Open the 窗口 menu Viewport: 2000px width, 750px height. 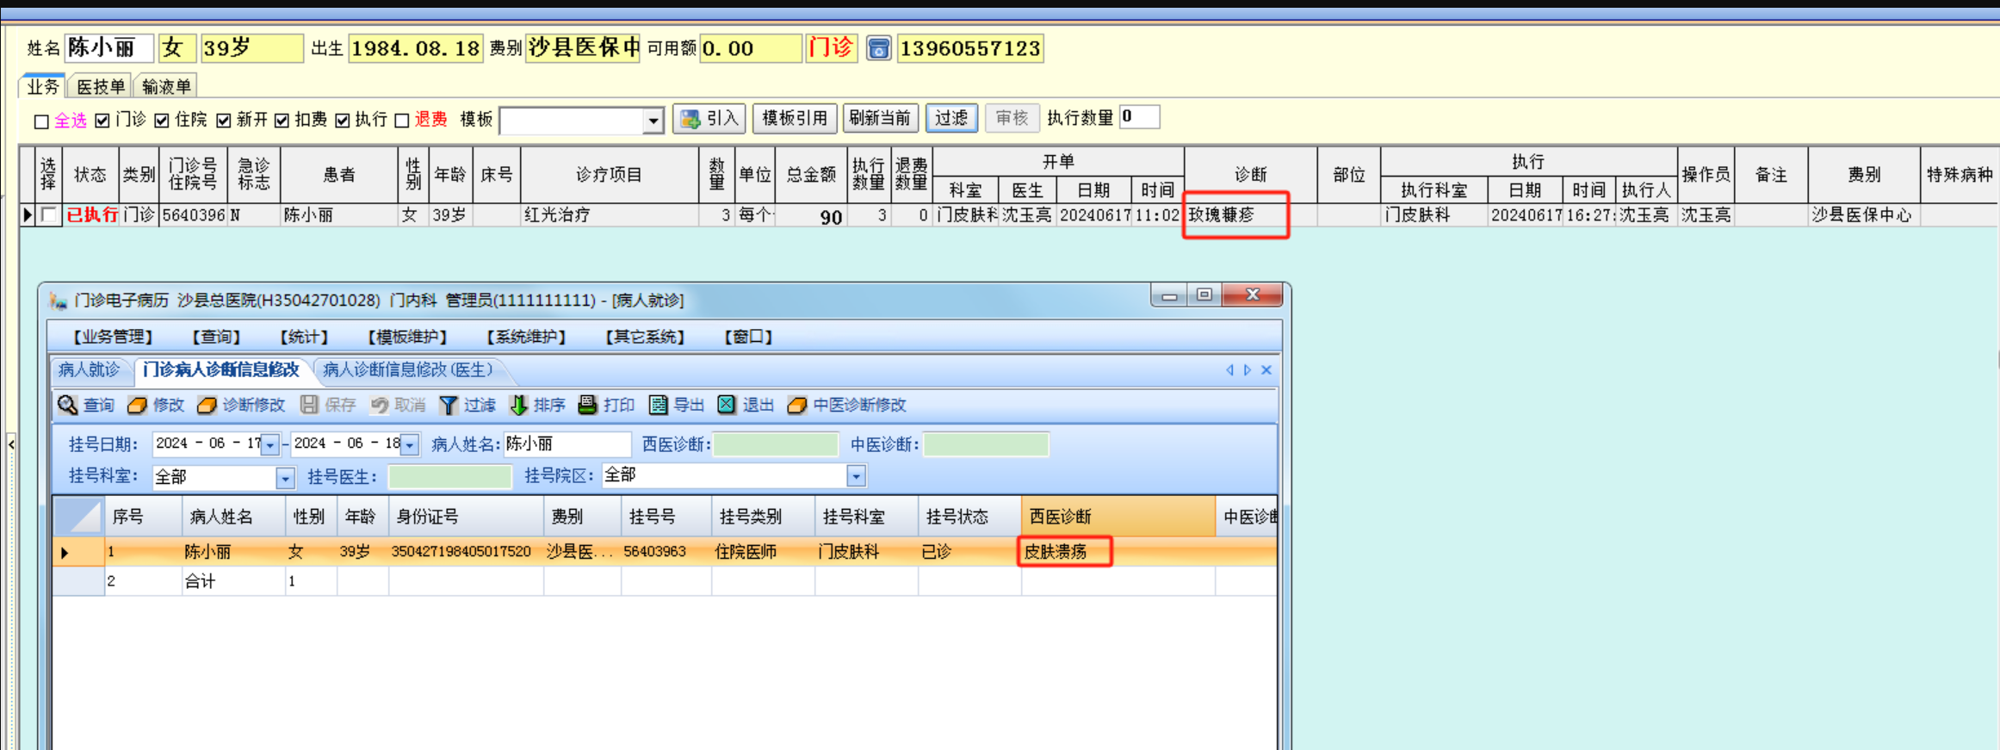tap(748, 337)
